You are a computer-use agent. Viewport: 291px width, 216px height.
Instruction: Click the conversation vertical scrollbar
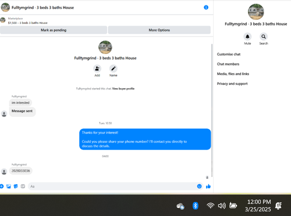pos(212,110)
